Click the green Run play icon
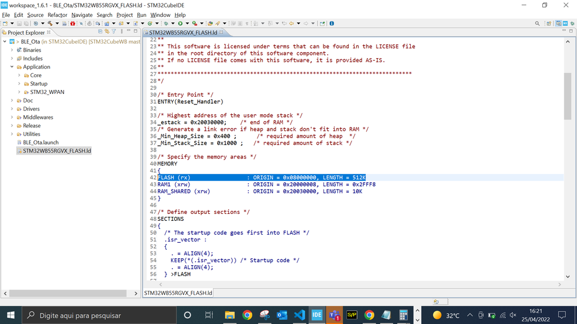This screenshot has width=577, height=324. (x=180, y=24)
